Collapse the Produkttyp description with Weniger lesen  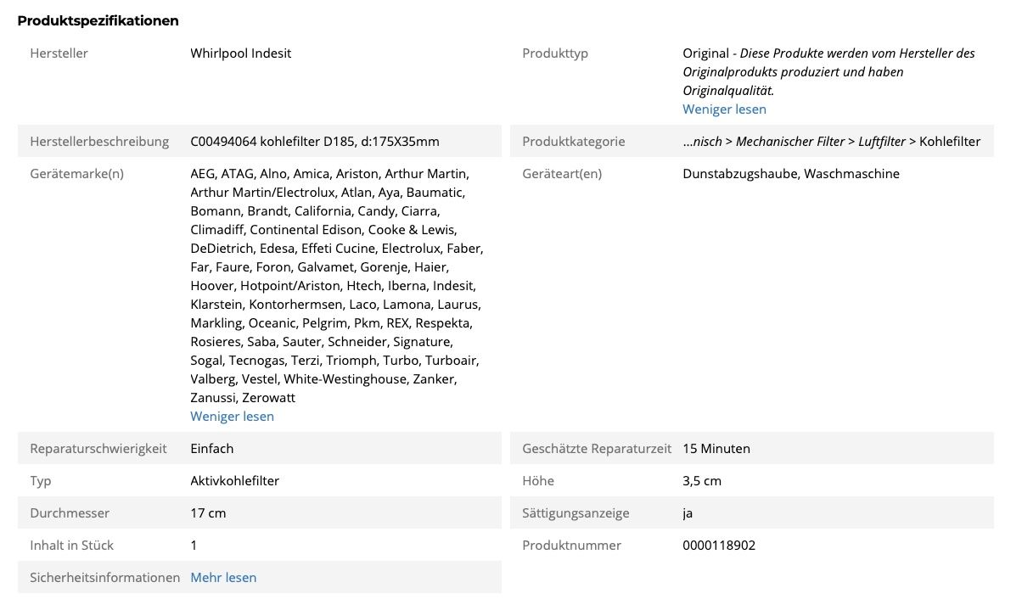coord(724,109)
